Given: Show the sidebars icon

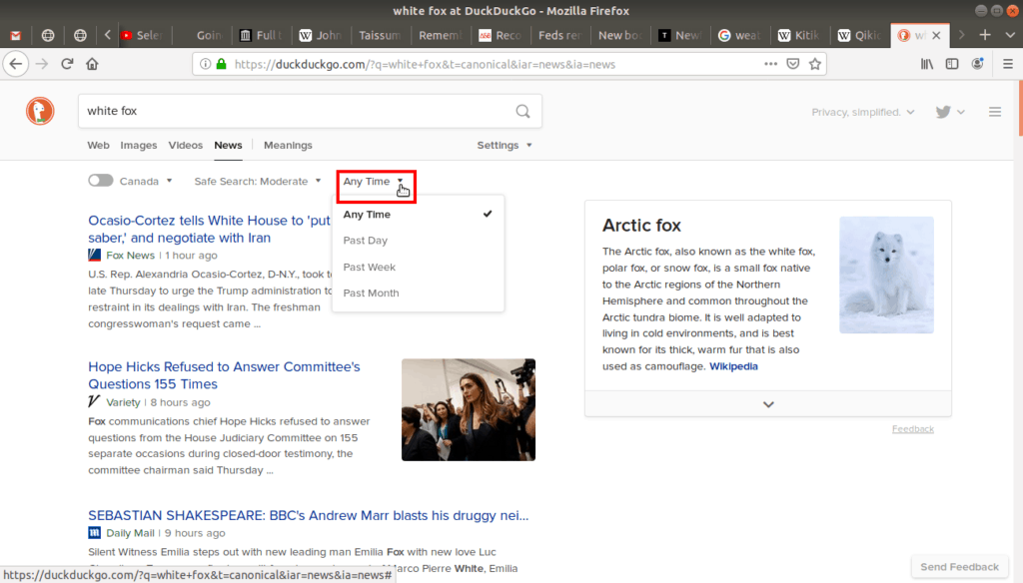Looking at the screenshot, I should (952, 64).
